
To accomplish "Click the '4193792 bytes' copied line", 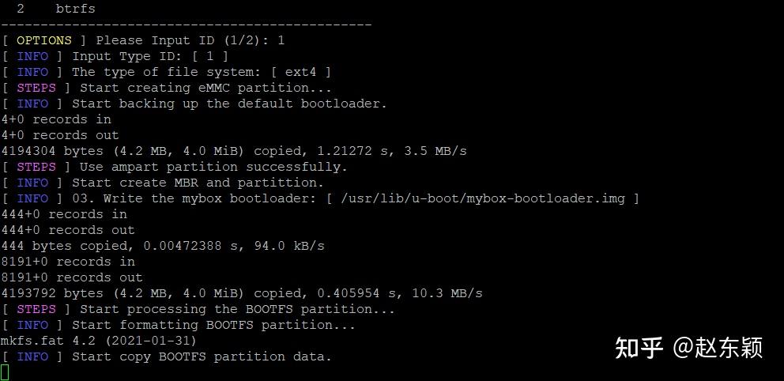I will (242, 293).
